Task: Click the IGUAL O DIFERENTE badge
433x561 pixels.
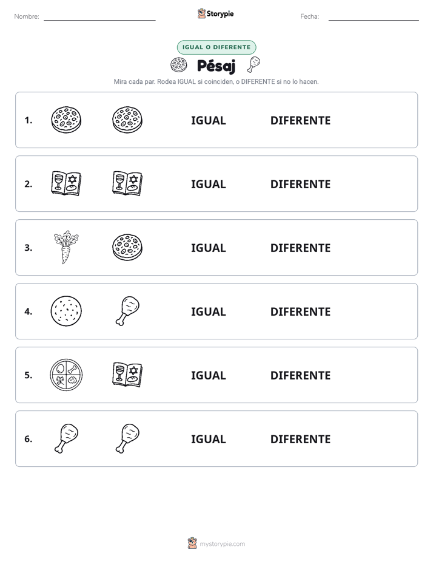Action: click(x=216, y=47)
